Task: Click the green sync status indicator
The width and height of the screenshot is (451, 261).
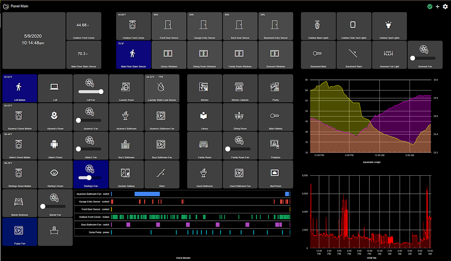Action: tap(430, 6)
